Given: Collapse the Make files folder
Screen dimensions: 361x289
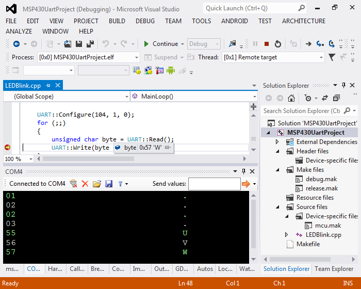Looking at the screenshot, I should point(277,170).
